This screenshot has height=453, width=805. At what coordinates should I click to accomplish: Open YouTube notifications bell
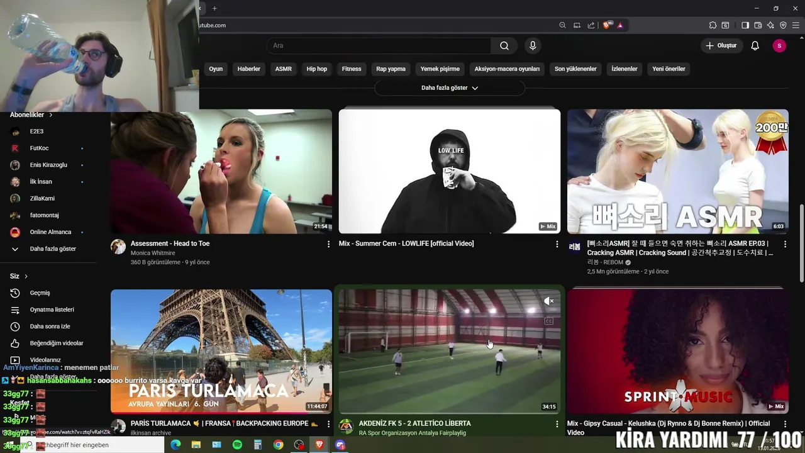(x=755, y=45)
